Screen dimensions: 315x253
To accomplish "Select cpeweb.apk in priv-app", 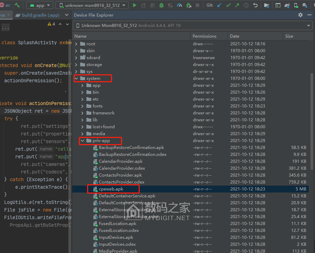I will [x=191, y=189].
